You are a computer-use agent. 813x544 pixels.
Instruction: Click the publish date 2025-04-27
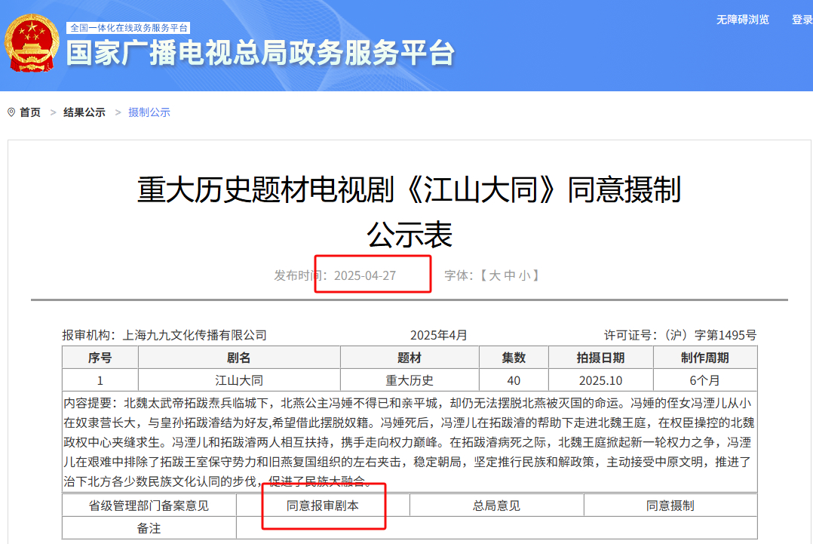point(365,275)
